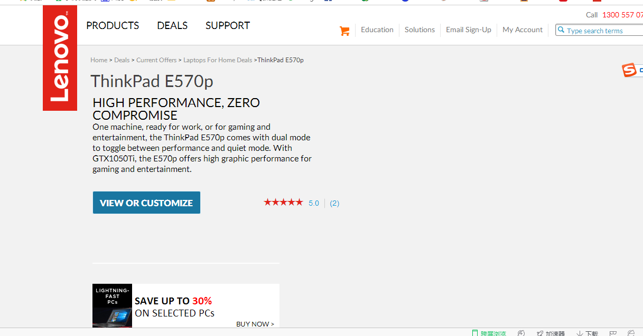Go to Lenovo logo homepage
Viewport: 643px width, 336px height.
(60, 58)
